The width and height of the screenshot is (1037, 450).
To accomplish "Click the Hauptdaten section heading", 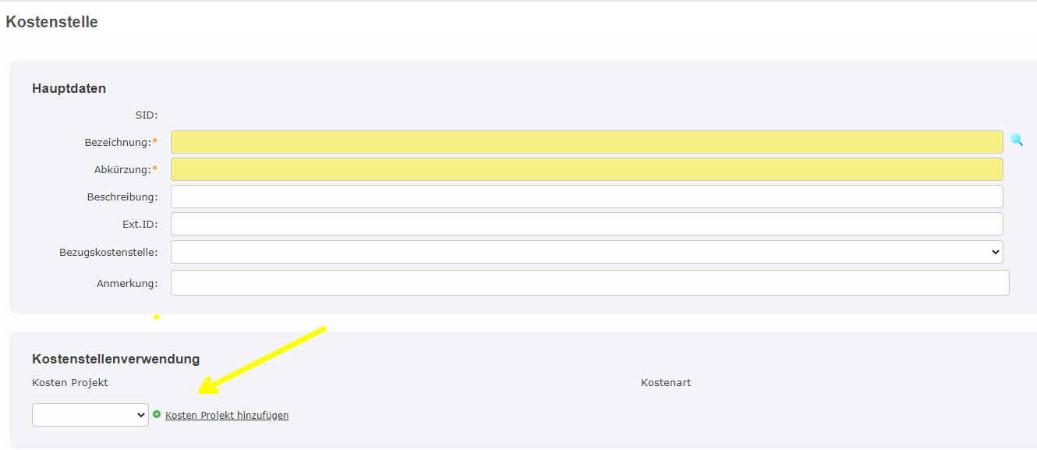I will tap(69, 89).
